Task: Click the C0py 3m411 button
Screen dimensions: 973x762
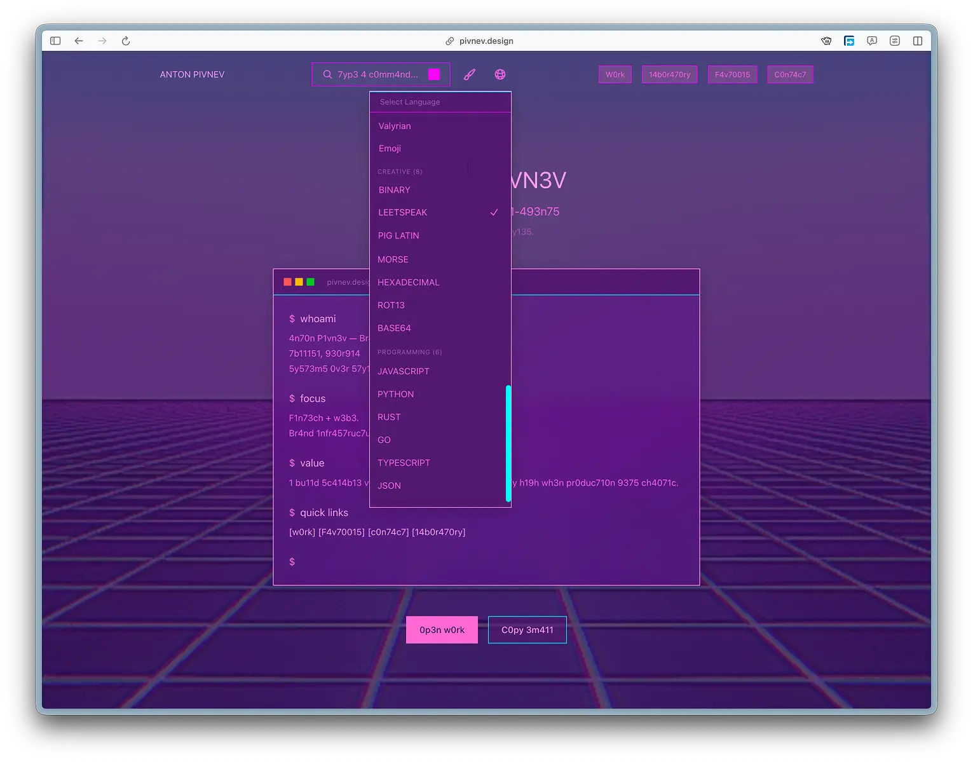Action: 527,630
